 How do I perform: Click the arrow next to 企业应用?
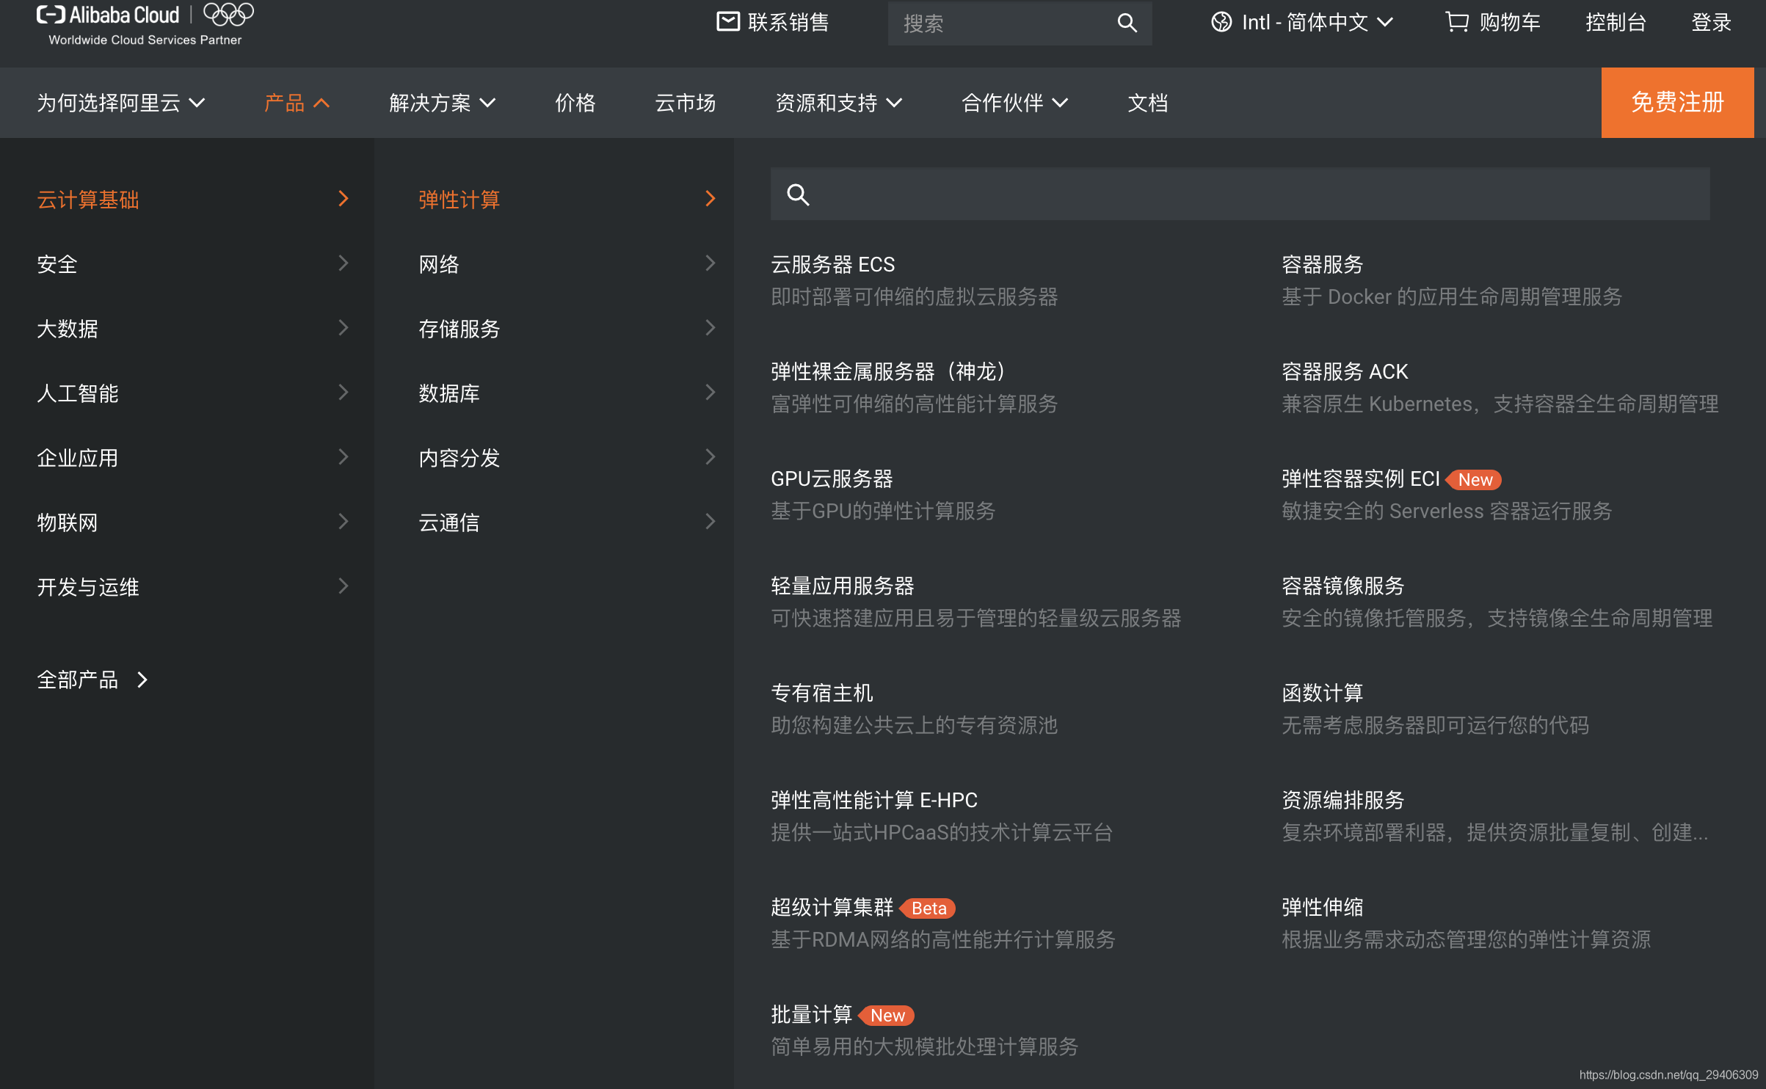[343, 456]
